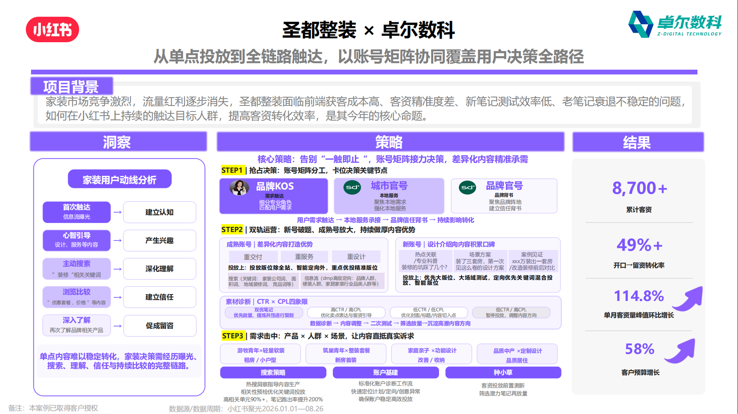
Task: Click the 家装用户动线分析 button
Action: 120,179
